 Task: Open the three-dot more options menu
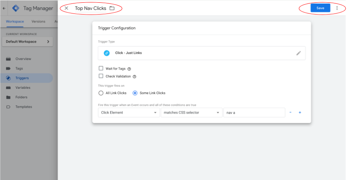(337, 8)
